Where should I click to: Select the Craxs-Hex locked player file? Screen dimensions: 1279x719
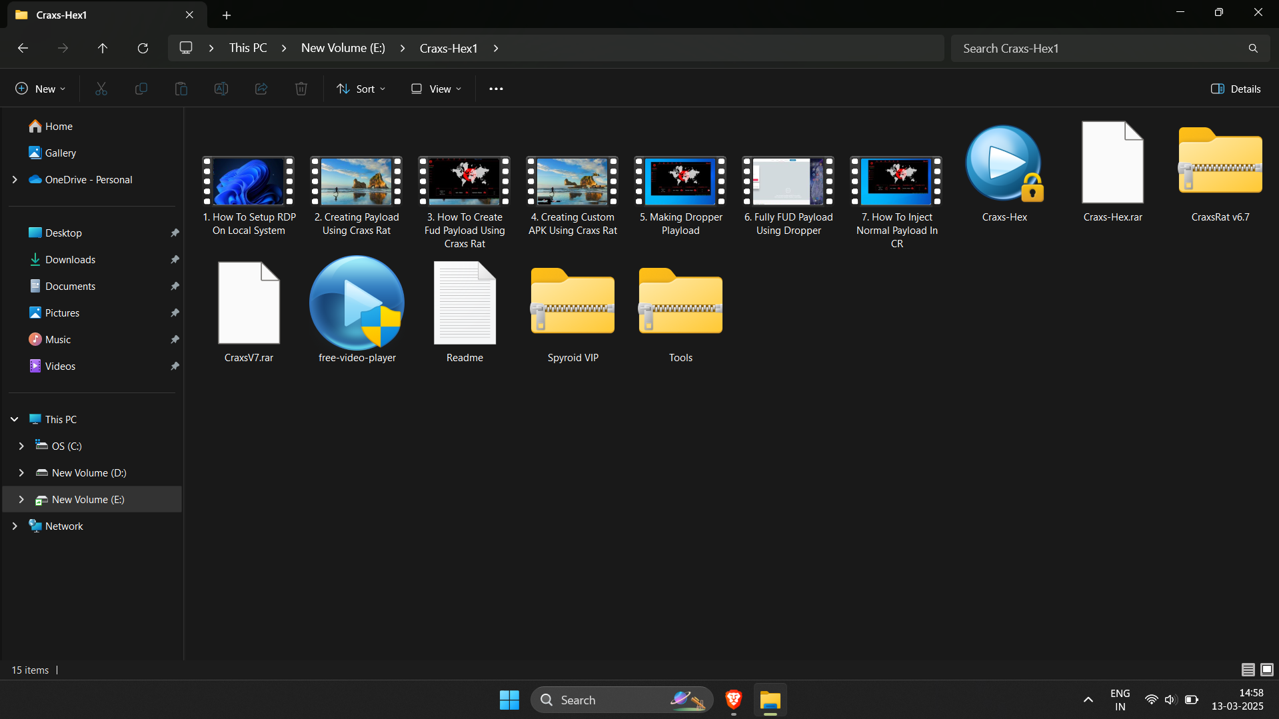tap(1004, 173)
